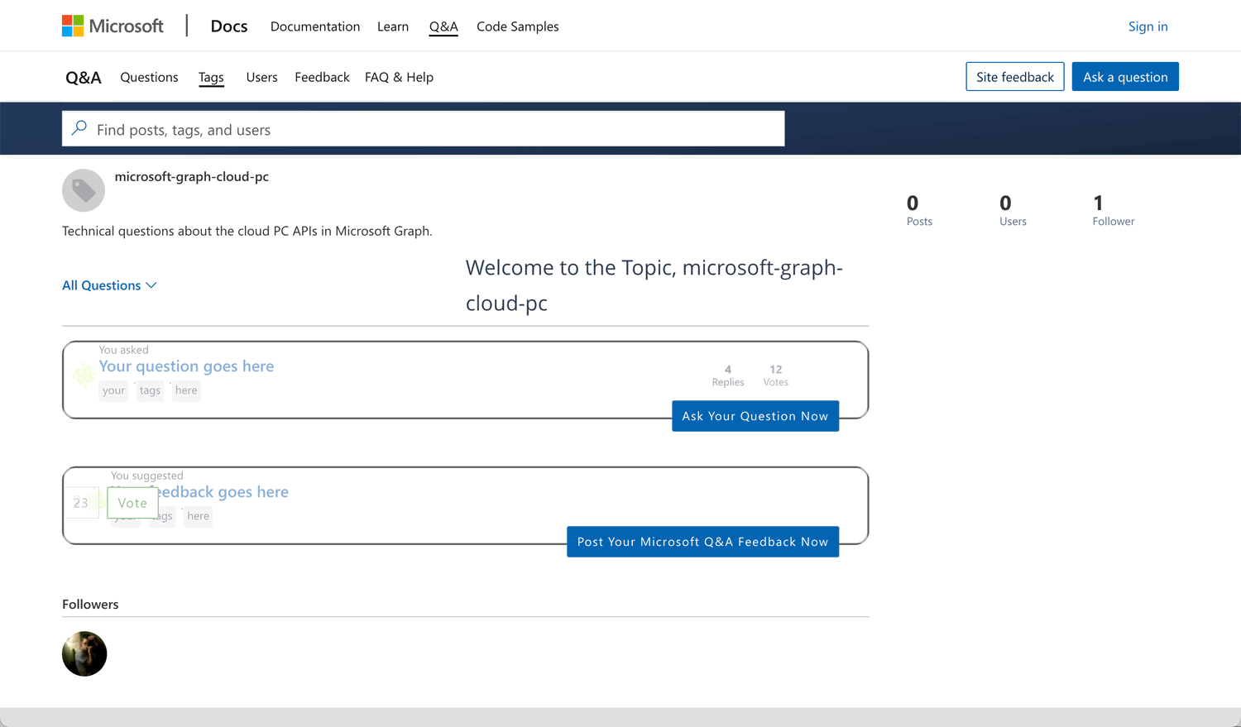The image size is (1241, 727).
Task: Open Documentation in the top navigation
Action: pos(315,26)
